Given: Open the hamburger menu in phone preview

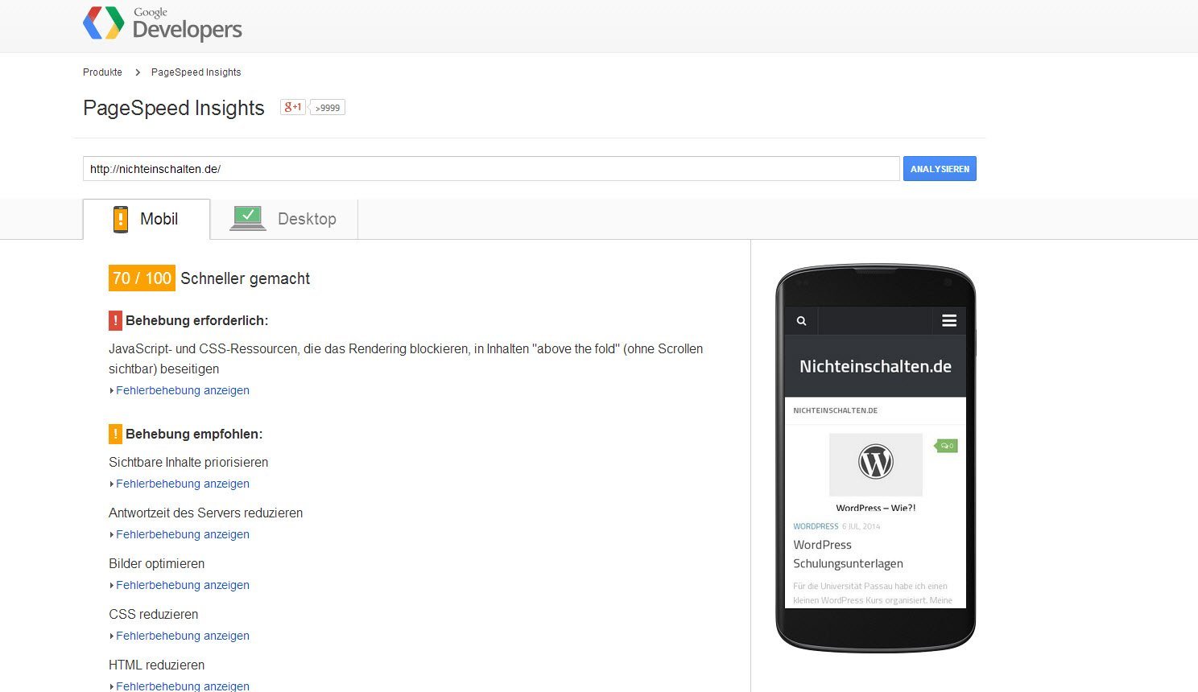Looking at the screenshot, I should [949, 320].
